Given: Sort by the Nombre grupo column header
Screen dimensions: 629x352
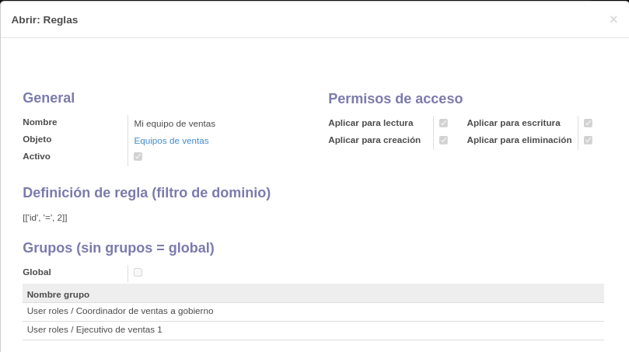Looking at the screenshot, I should [x=58, y=294].
